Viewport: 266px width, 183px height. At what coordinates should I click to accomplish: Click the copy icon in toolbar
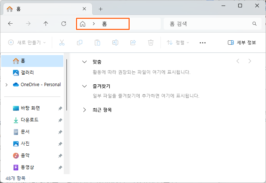tap(80, 43)
